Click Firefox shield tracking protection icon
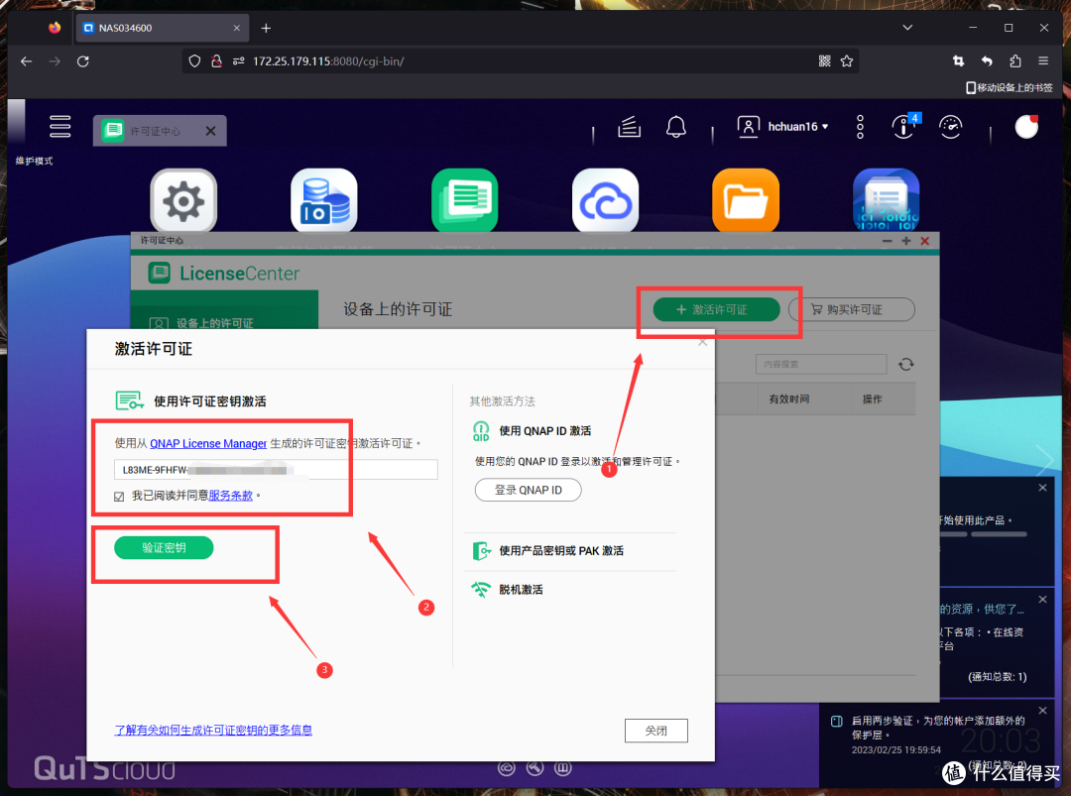The width and height of the screenshot is (1071, 796). click(x=194, y=61)
